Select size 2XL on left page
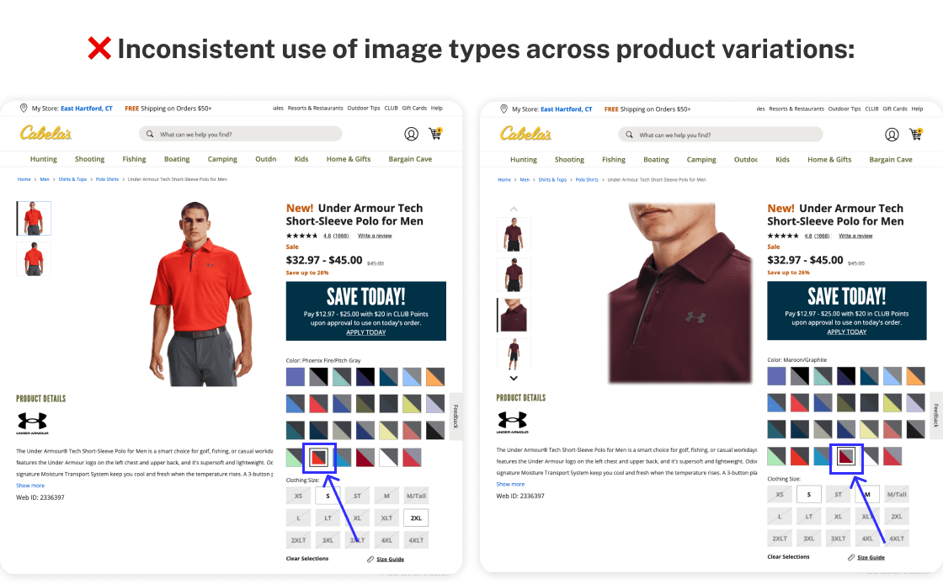 416,518
